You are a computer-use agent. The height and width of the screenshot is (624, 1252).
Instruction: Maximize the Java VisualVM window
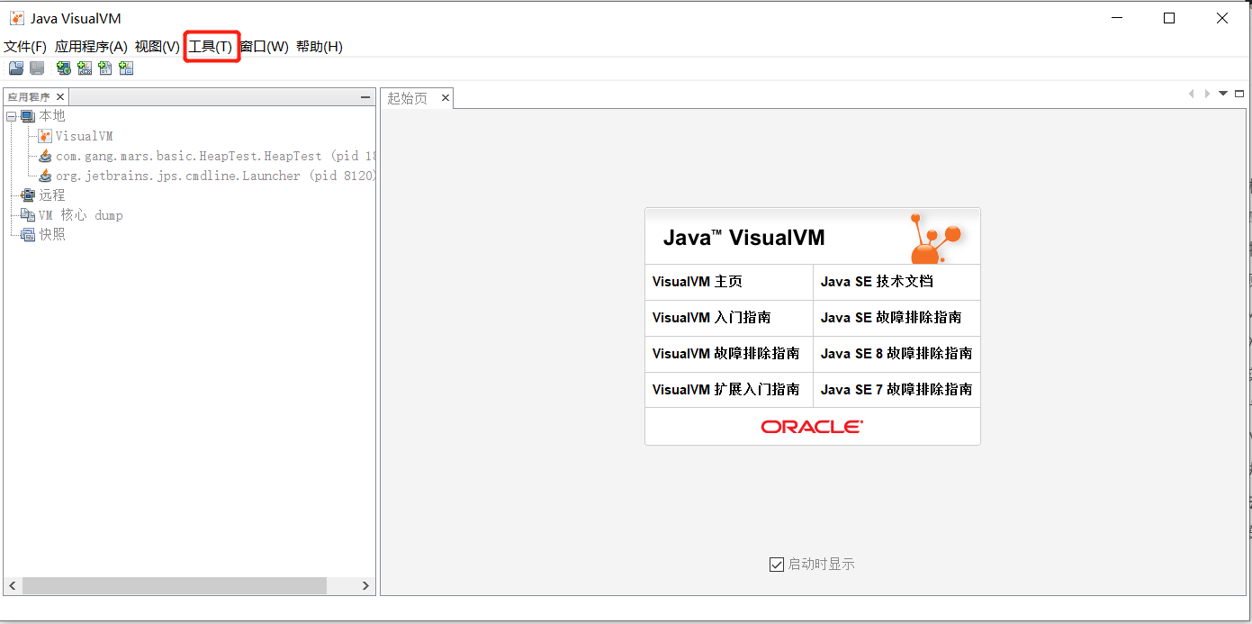click(x=1169, y=18)
